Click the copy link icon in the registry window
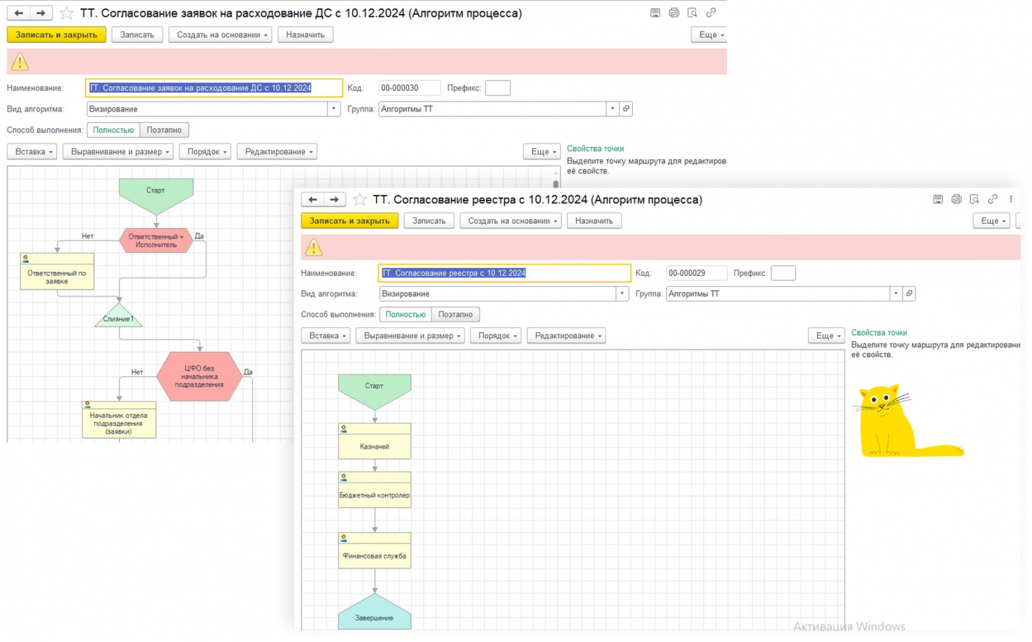Viewport: 1032px width, 642px height. pyautogui.click(x=993, y=199)
